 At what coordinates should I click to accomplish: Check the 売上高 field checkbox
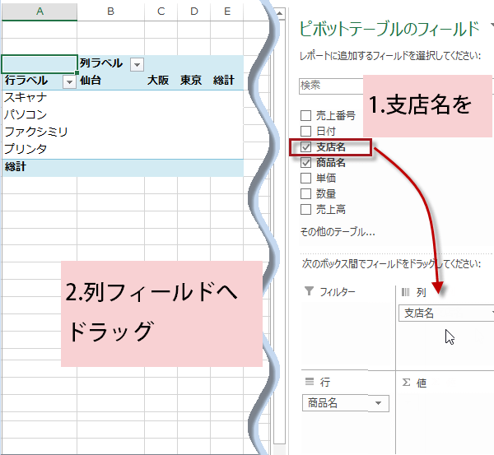coord(306,209)
